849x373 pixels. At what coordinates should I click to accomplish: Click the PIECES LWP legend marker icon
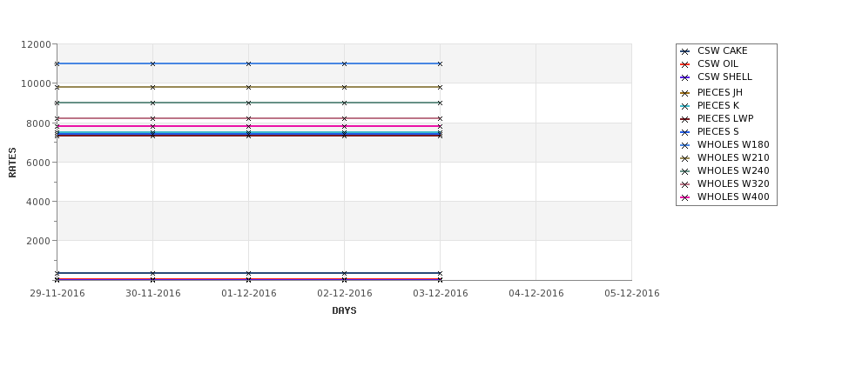685,119
